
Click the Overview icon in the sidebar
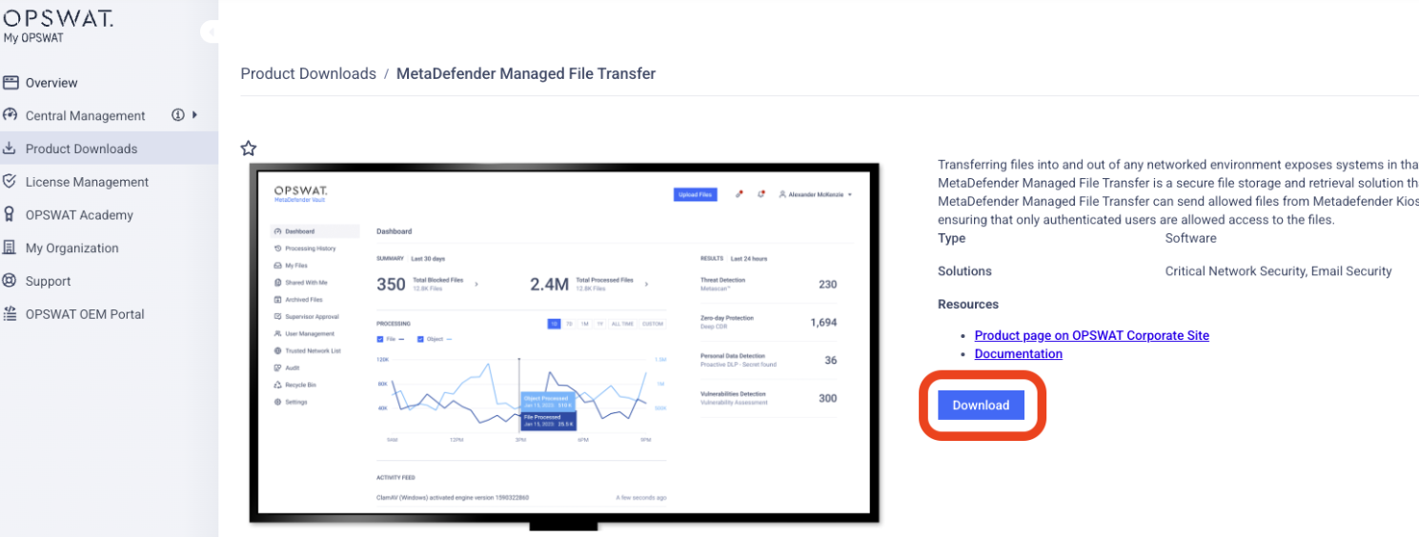(x=10, y=83)
